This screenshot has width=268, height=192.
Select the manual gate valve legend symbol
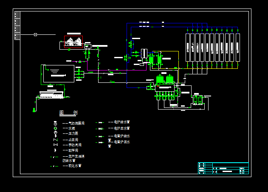click(56, 145)
